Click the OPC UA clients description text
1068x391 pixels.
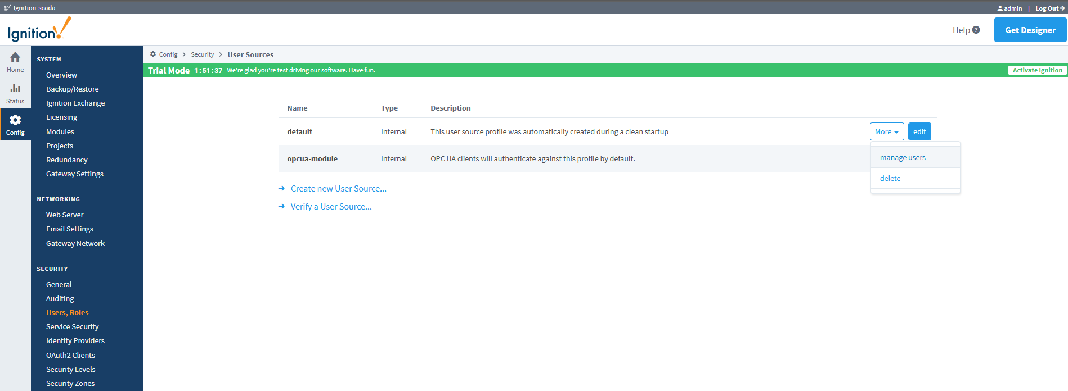coord(533,158)
